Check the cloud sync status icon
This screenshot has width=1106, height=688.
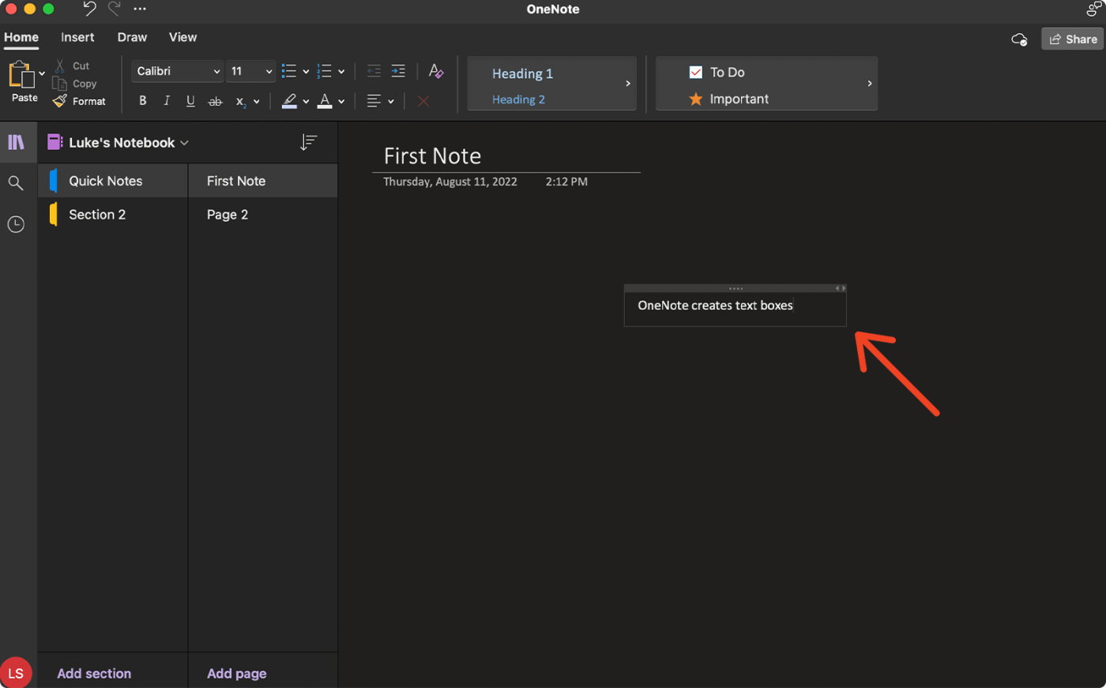(1019, 39)
